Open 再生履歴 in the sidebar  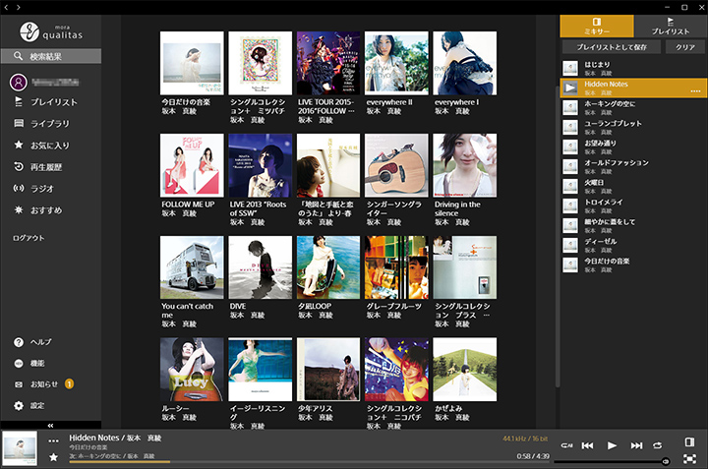(x=46, y=167)
